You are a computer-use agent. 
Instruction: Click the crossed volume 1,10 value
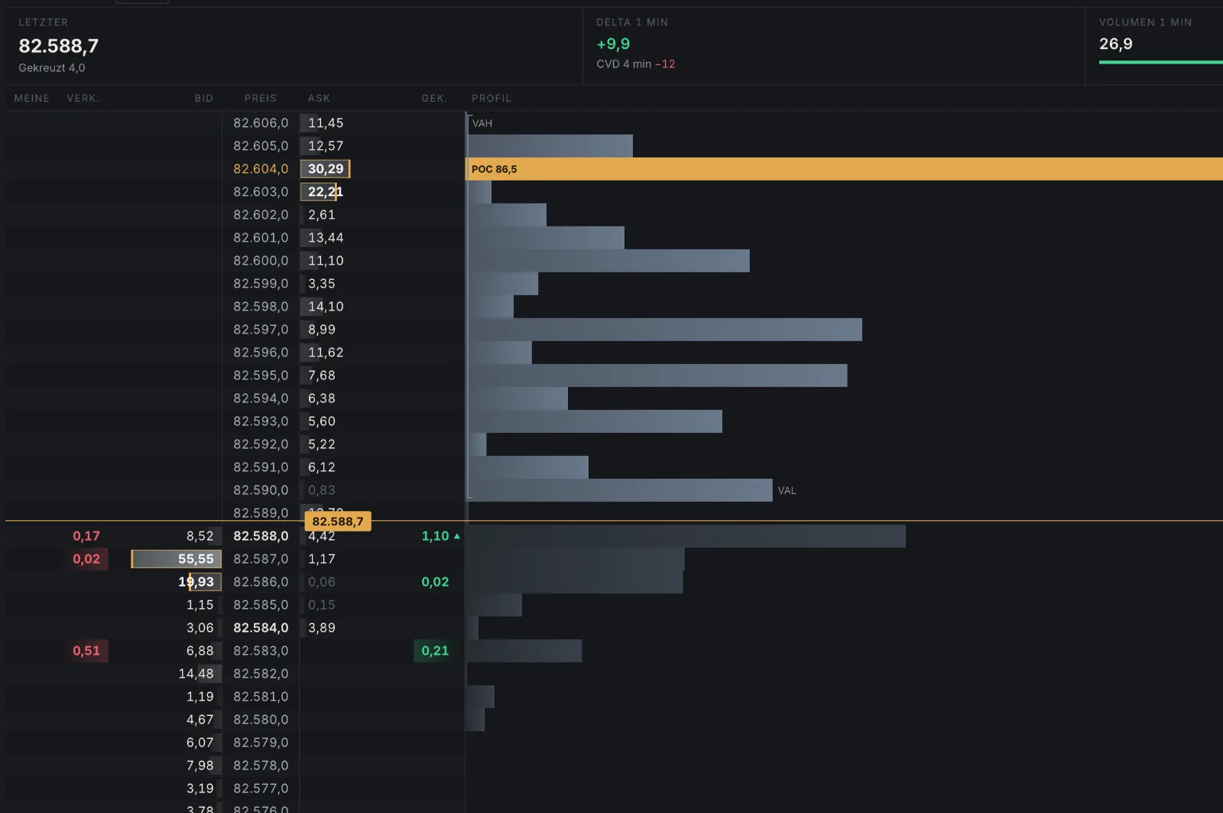click(x=435, y=536)
